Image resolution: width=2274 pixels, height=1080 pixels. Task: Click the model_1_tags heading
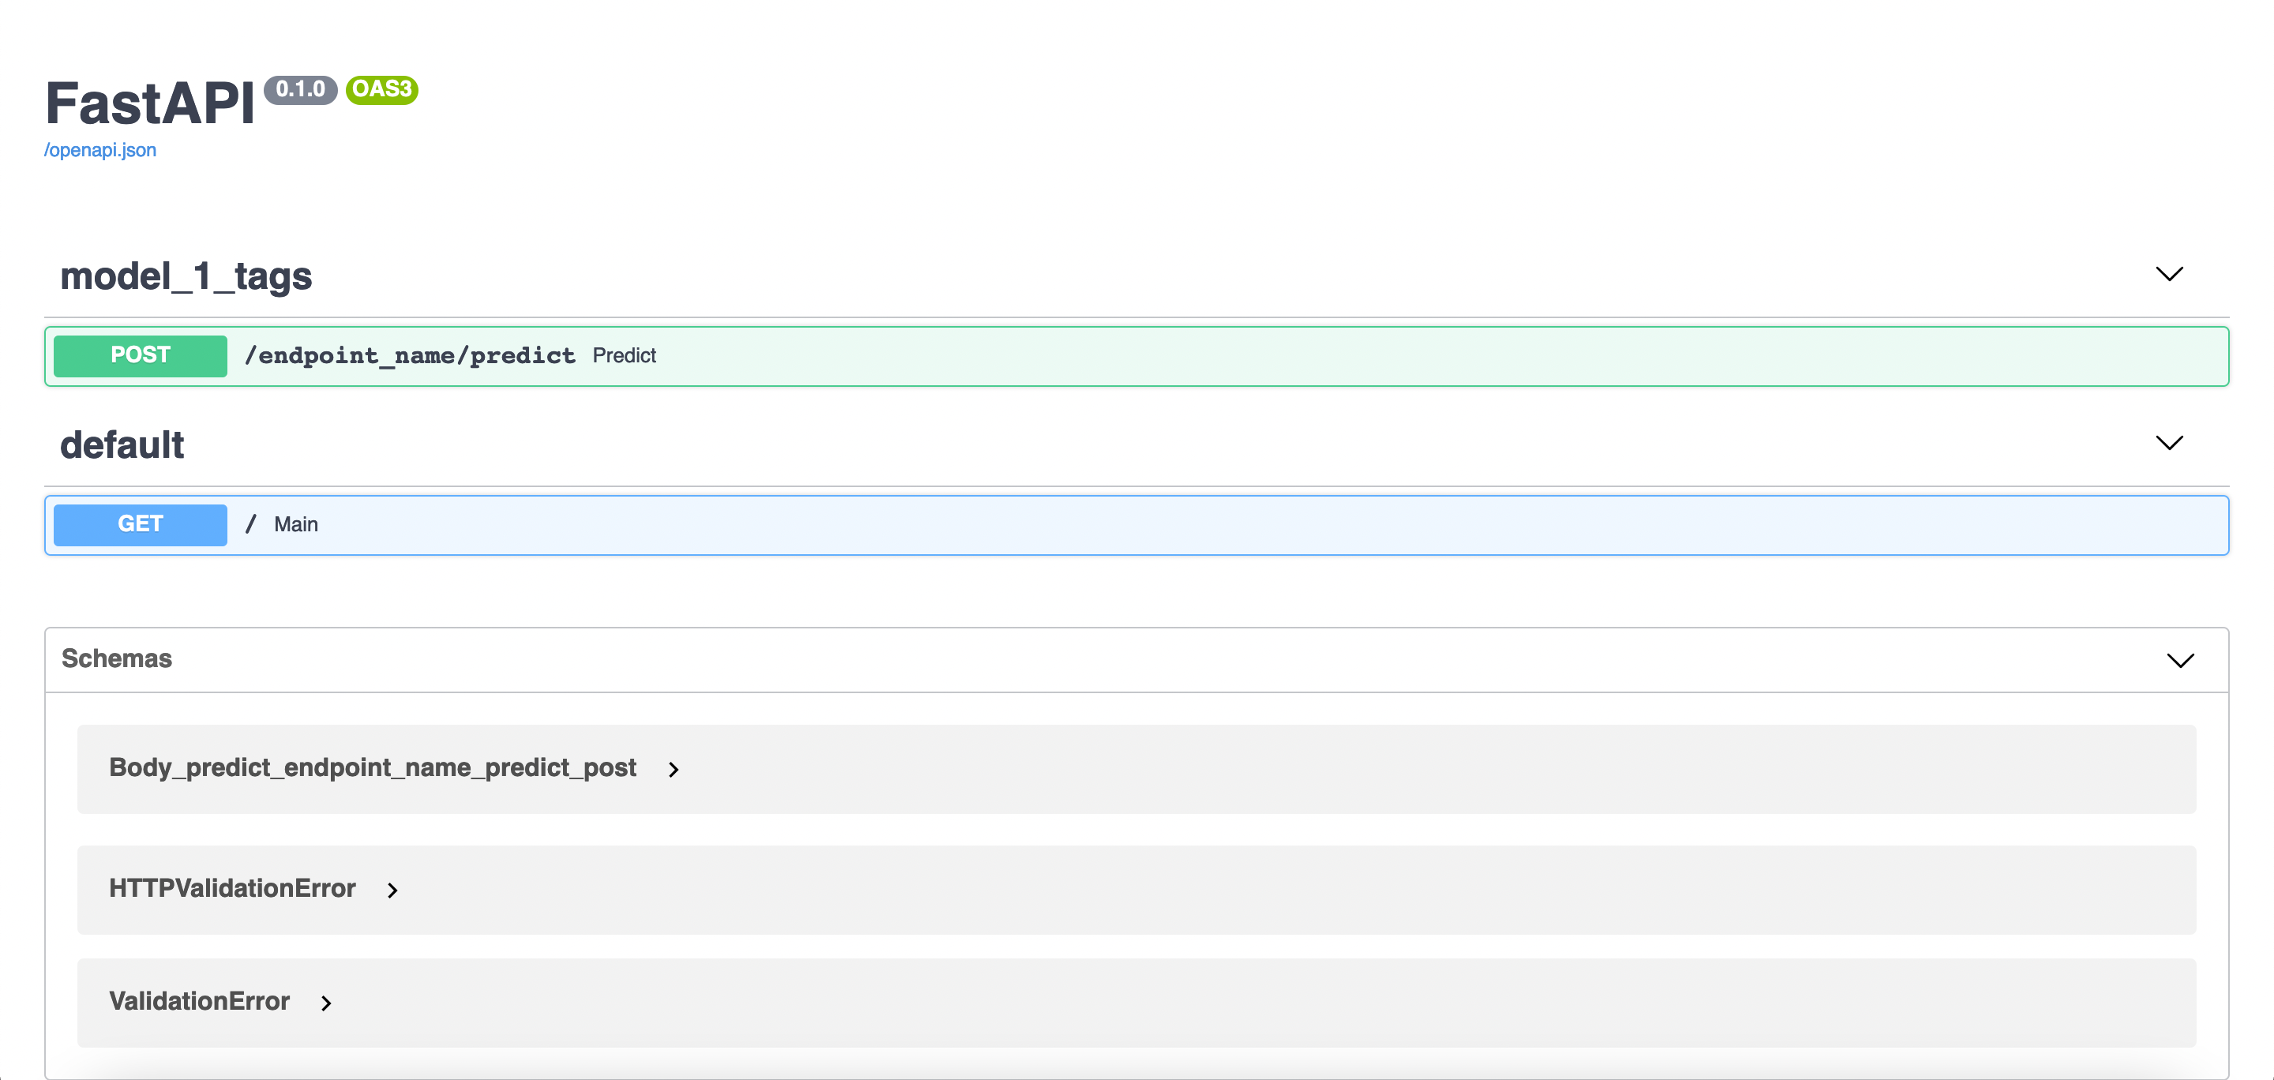[186, 276]
